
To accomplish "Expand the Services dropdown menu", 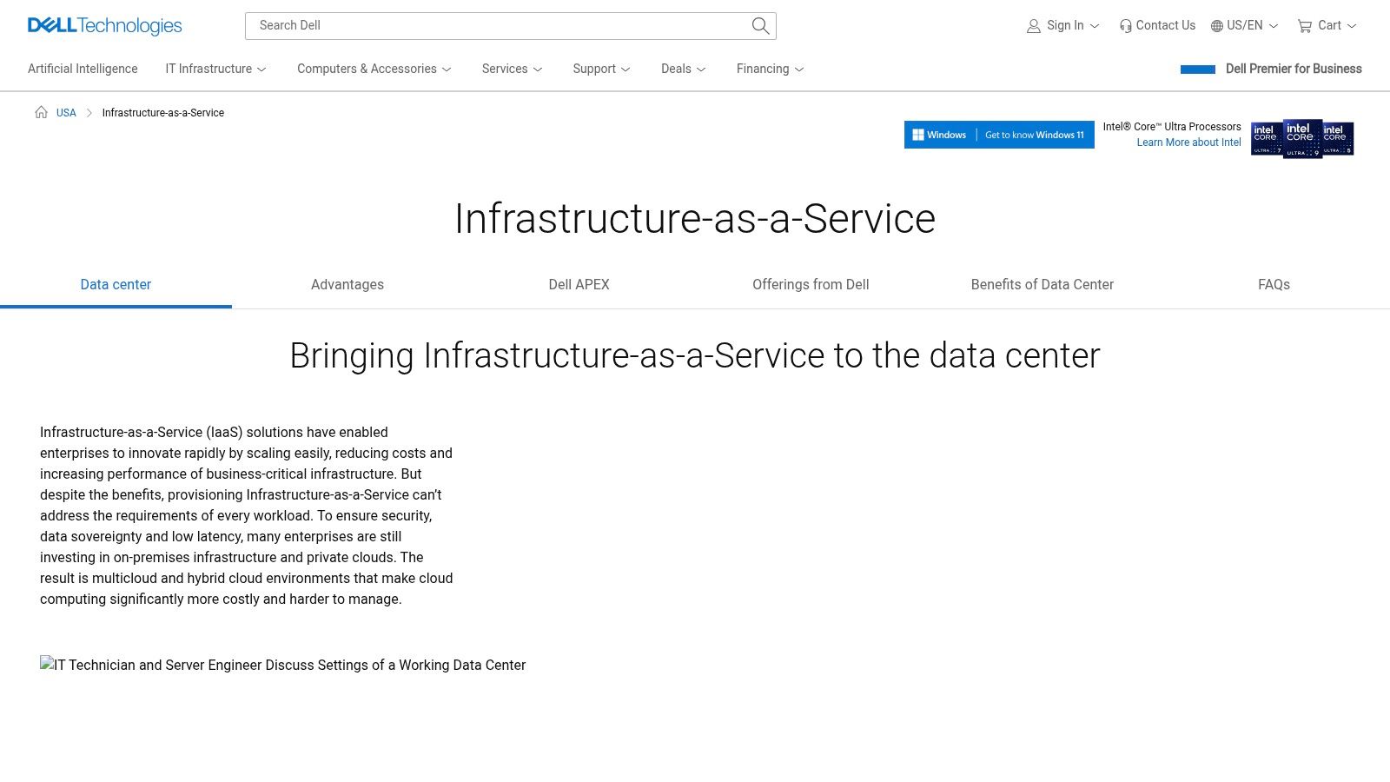I will coord(511,69).
